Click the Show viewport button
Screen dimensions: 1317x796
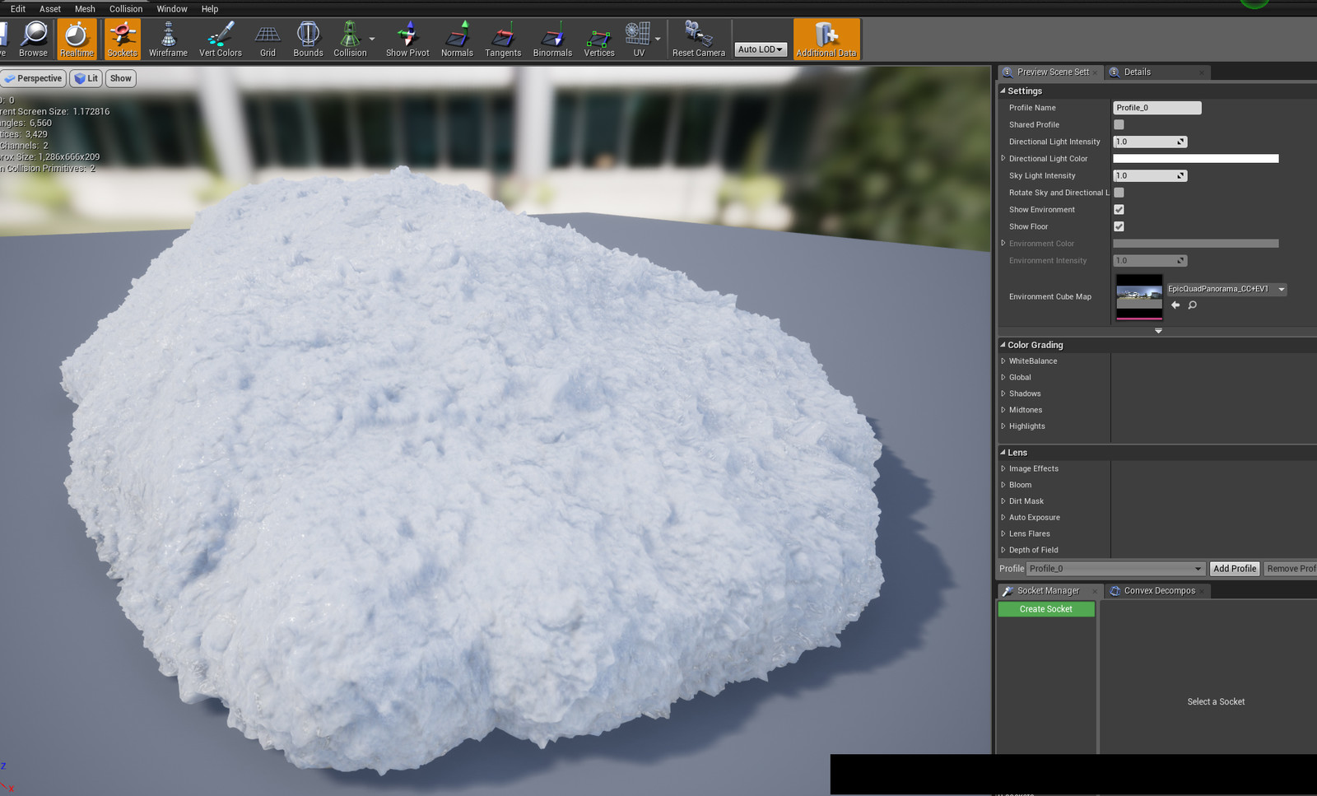121,78
